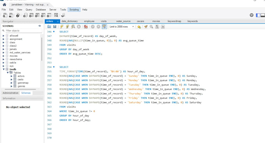Toggle continue-on-error execution mode
The height and width of the screenshot is (143, 265).
coord(86,26)
